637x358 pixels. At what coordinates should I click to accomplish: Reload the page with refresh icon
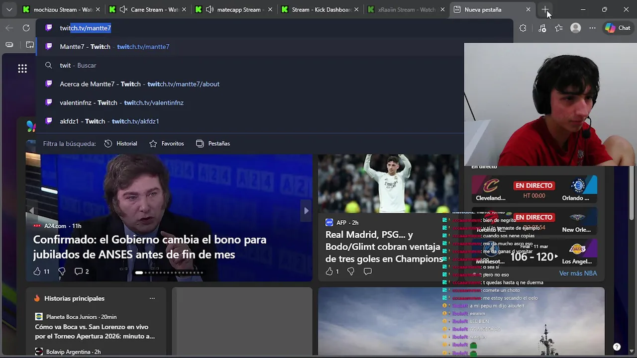[x=26, y=28]
